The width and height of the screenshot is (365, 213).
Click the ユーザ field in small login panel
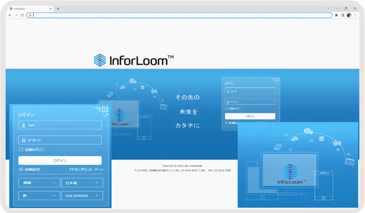250,91
